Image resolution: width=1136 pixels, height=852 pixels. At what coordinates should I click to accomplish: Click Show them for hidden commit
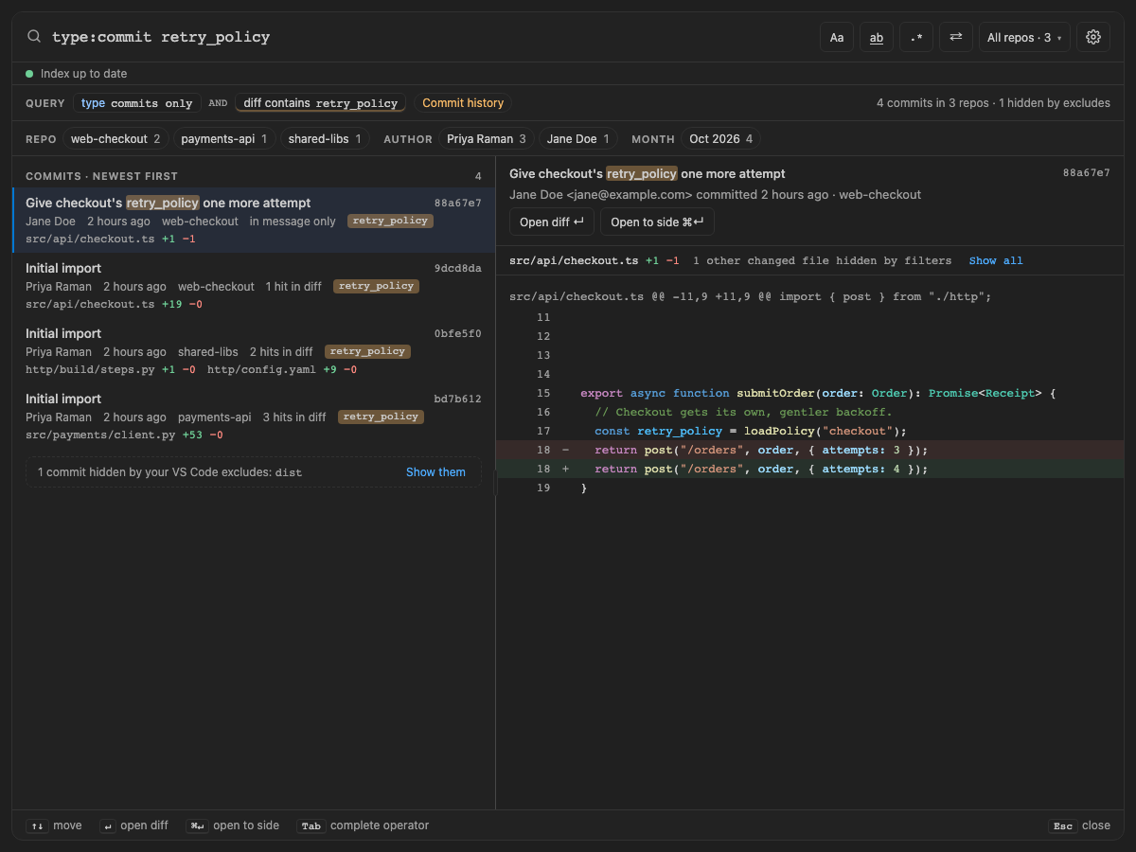point(435,471)
